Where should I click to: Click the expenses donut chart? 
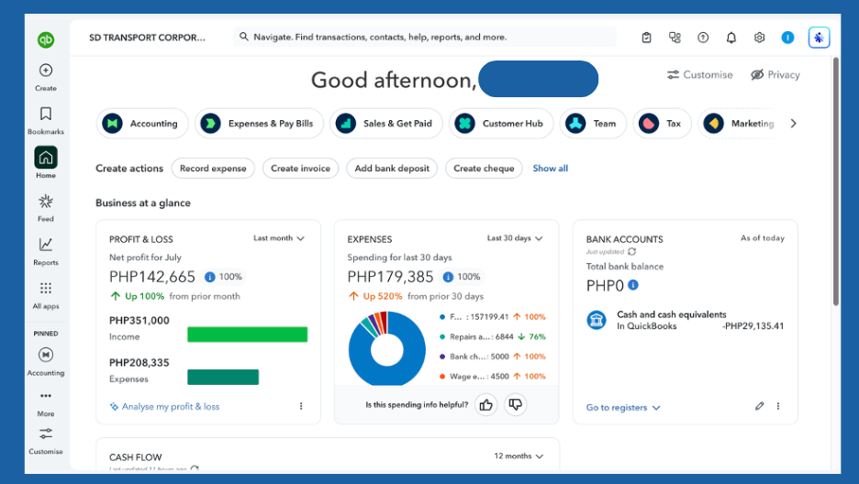click(x=386, y=348)
